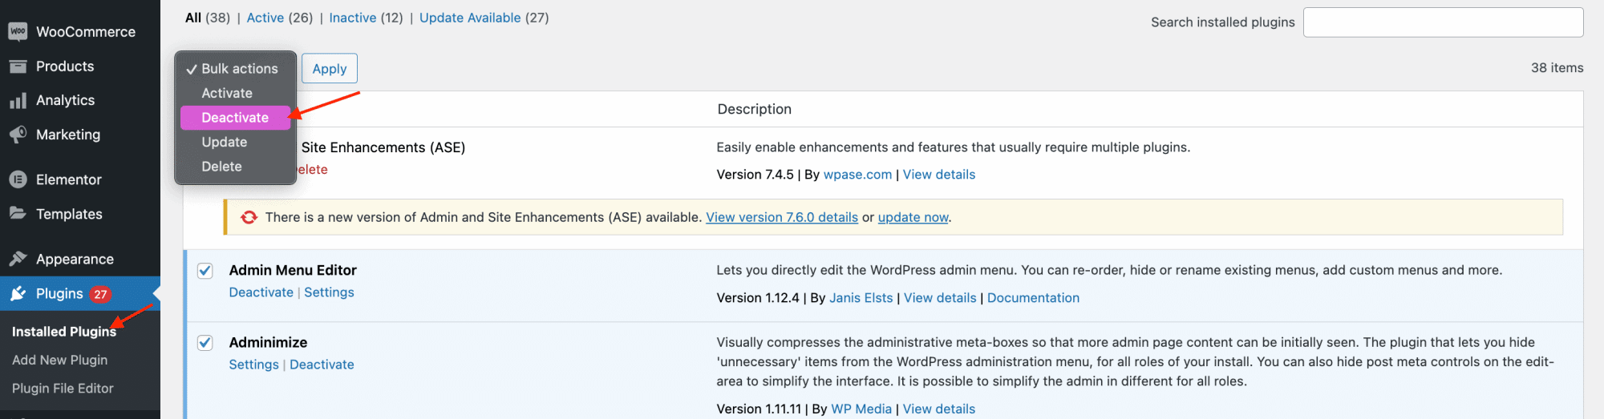Viewport: 1604px width, 419px height.
Task: Click Deactivate under Adminimize
Action: click(322, 365)
